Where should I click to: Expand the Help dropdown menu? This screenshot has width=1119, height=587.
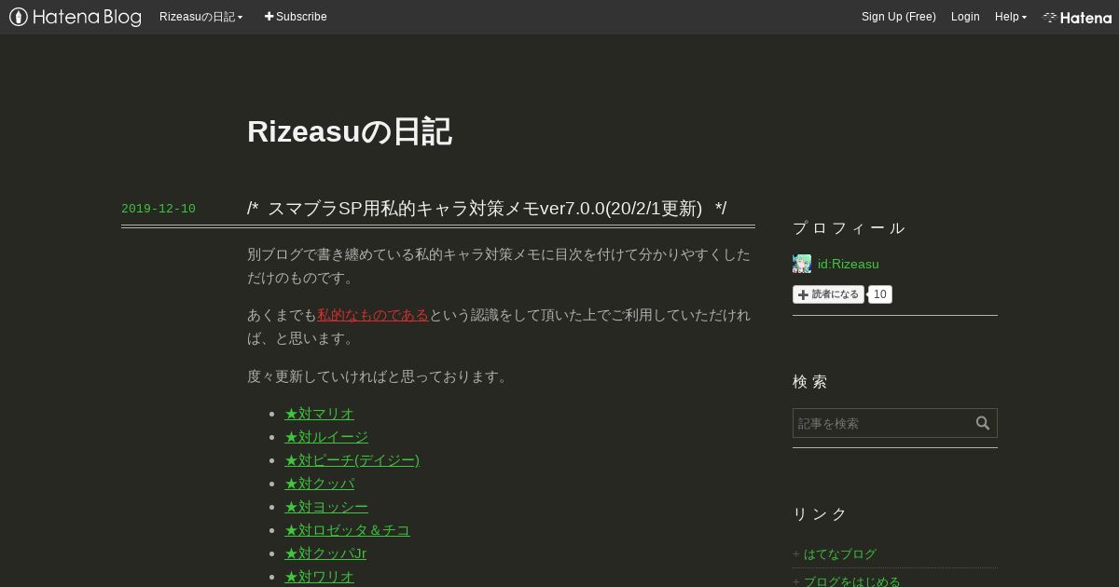pyautogui.click(x=1011, y=17)
